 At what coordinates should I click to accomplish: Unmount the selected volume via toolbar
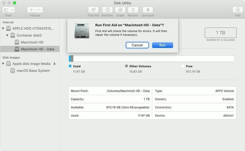148,10
